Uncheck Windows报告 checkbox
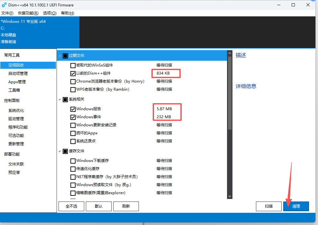The width and height of the screenshot is (318, 225). tap(73, 109)
